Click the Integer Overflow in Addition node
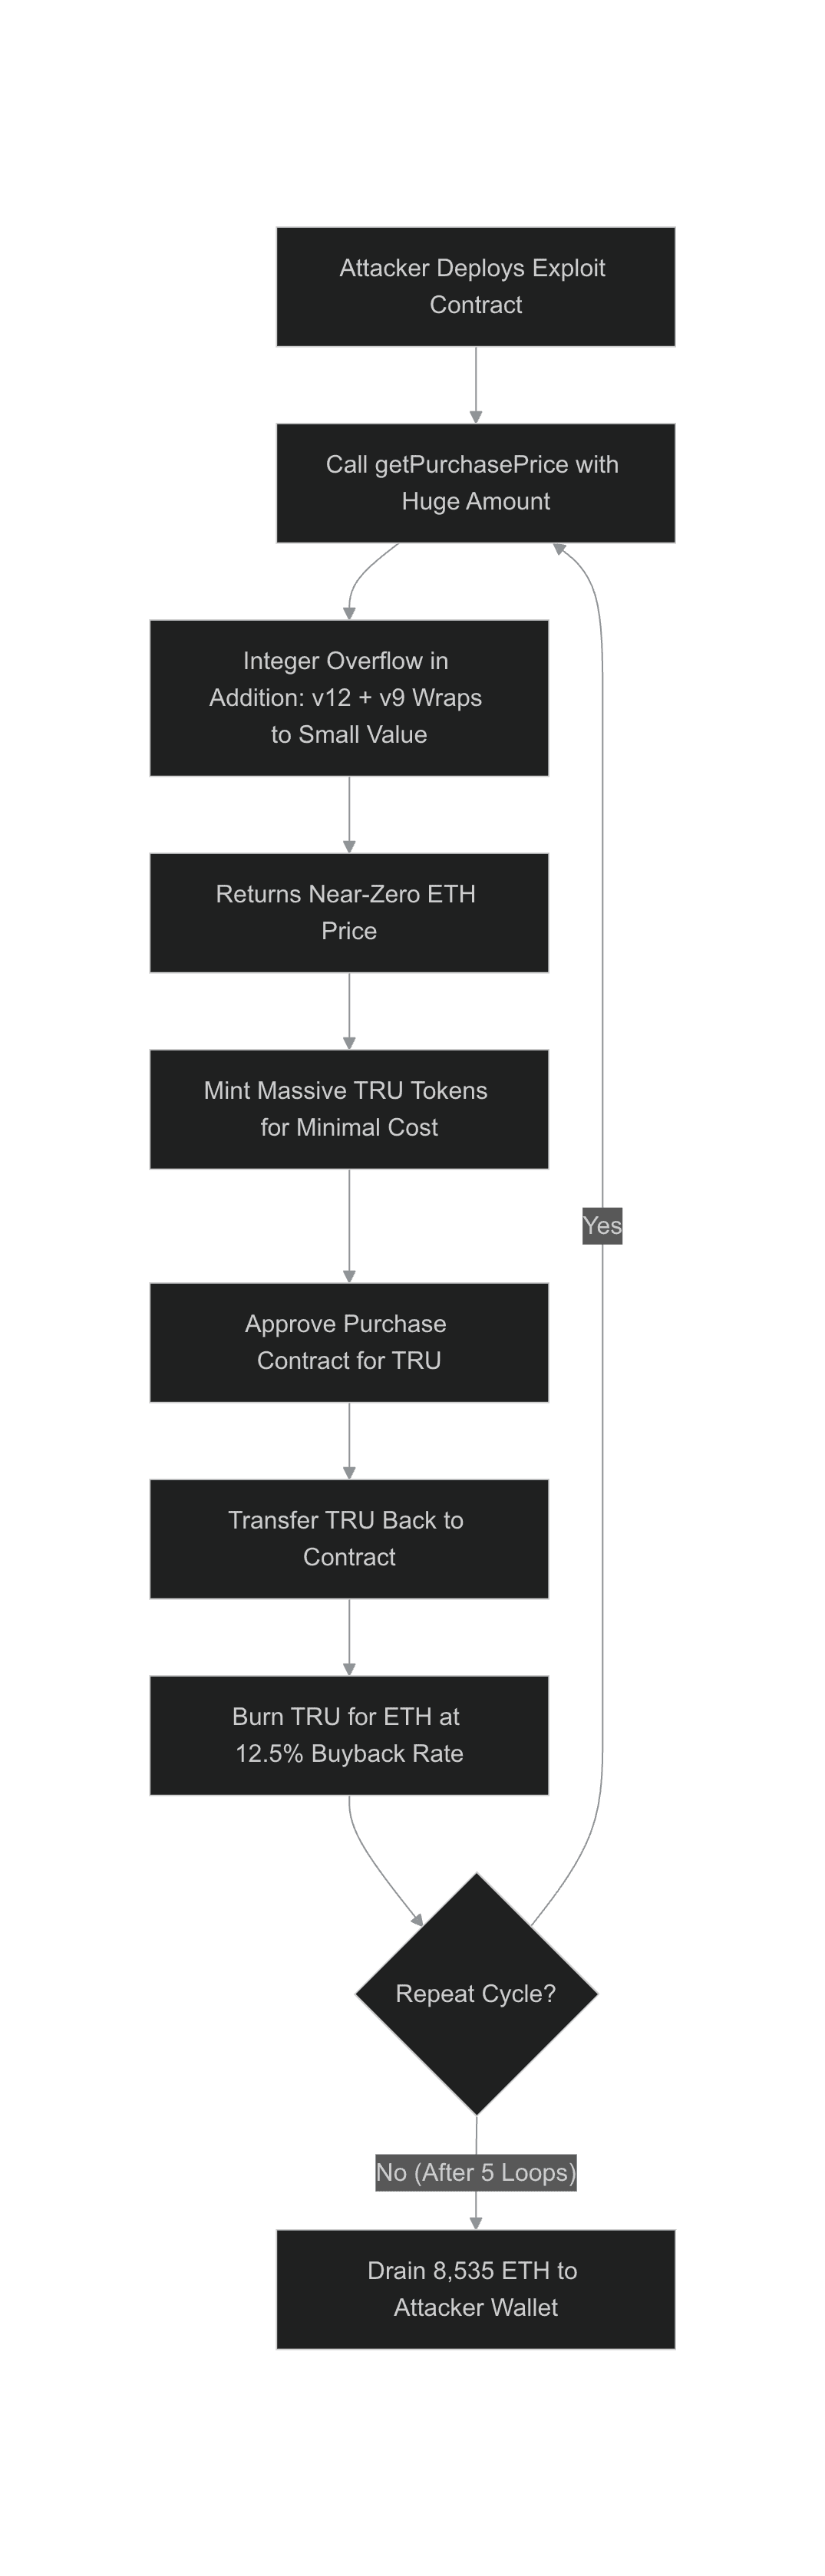 point(348,697)
